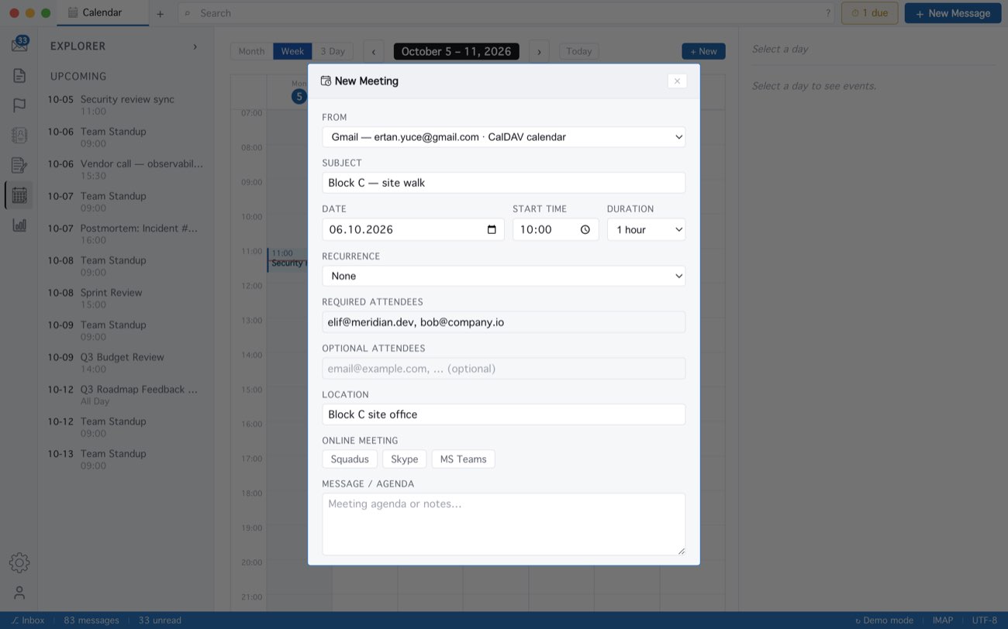Click the Subject field
The height and width of the screenshot is (629, 1008).
504,183
